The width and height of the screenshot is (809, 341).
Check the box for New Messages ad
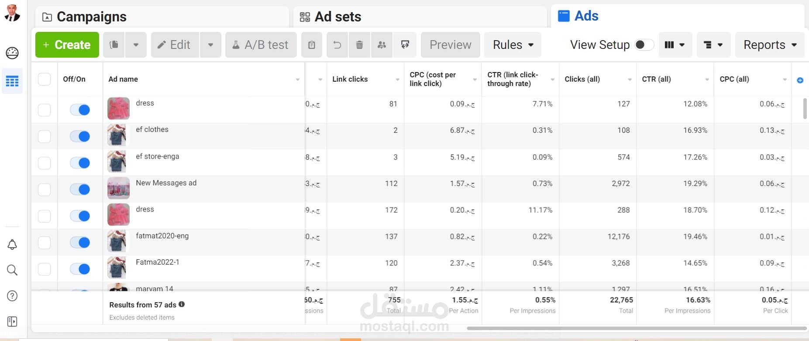pos(44,189)
